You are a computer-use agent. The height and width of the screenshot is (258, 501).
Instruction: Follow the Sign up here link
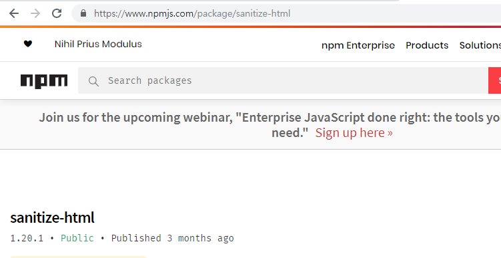point(354,133)
